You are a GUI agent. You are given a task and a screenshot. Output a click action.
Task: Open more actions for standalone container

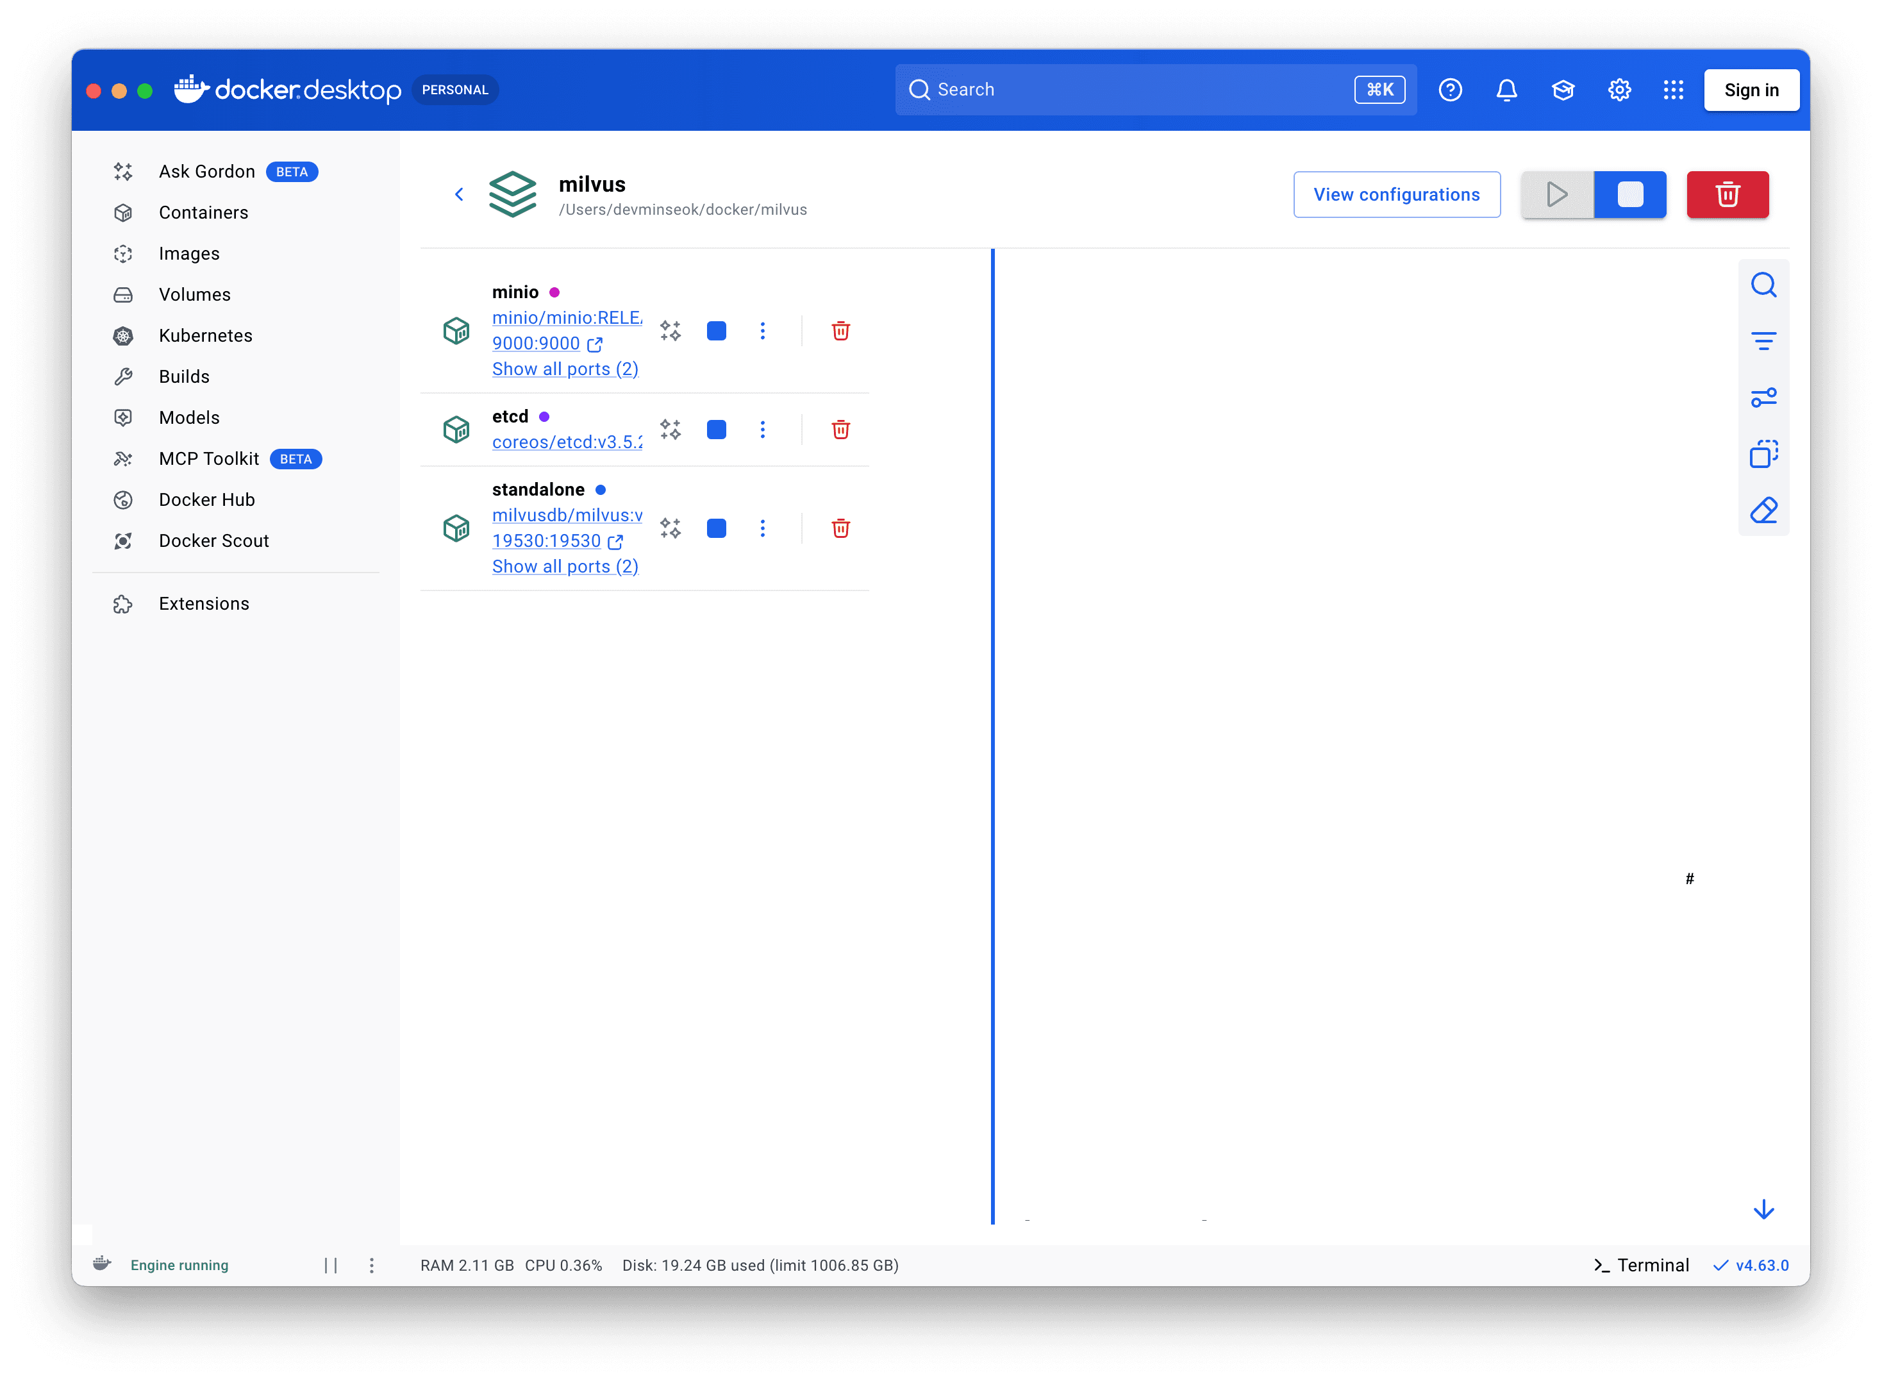click(762, 528)
